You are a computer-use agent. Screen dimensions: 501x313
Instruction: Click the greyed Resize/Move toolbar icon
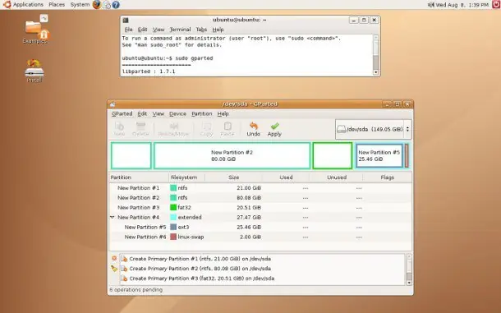173,126
